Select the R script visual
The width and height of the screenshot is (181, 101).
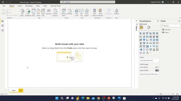(x=151, y=46)
